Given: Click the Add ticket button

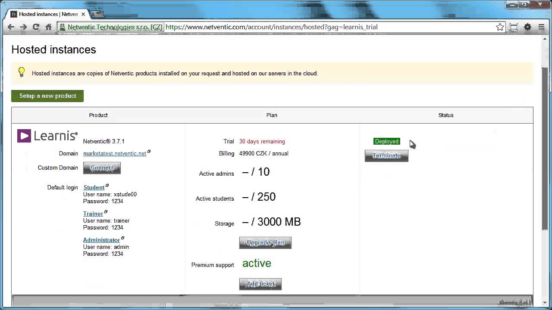Looking at the screenshot, I should click(260, 284).
